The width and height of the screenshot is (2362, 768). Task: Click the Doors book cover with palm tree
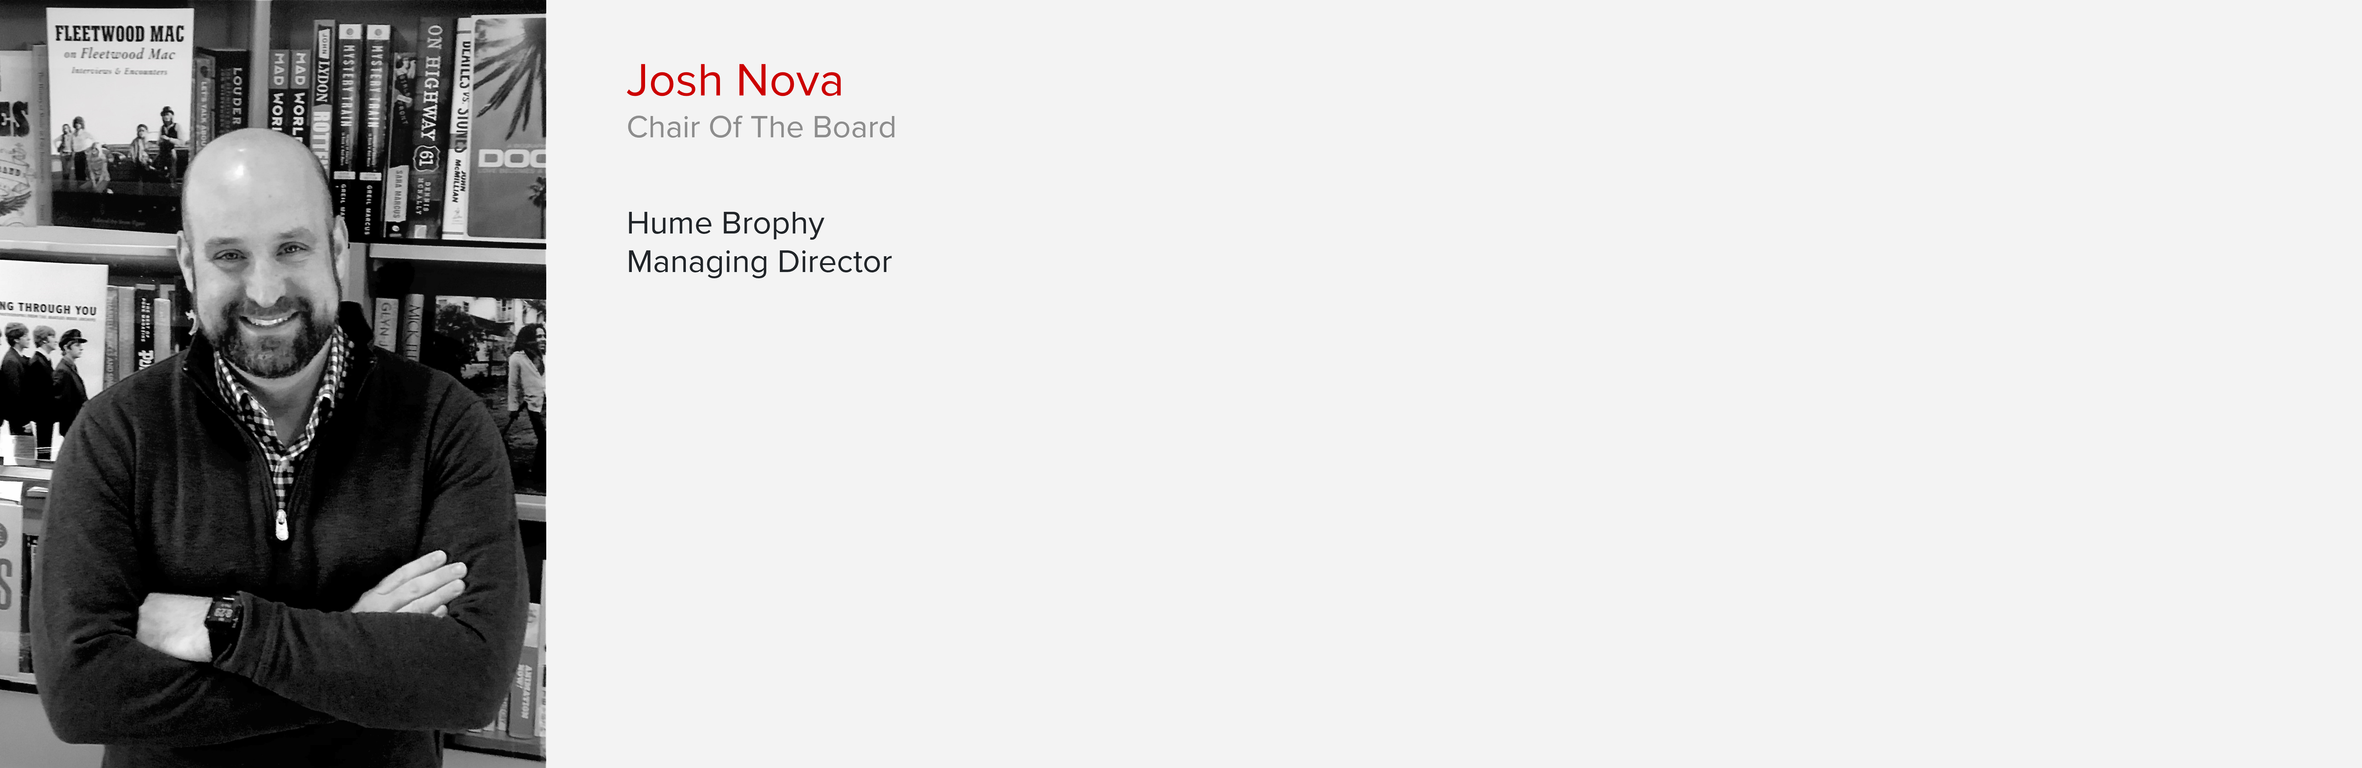[x=507, y=127]
